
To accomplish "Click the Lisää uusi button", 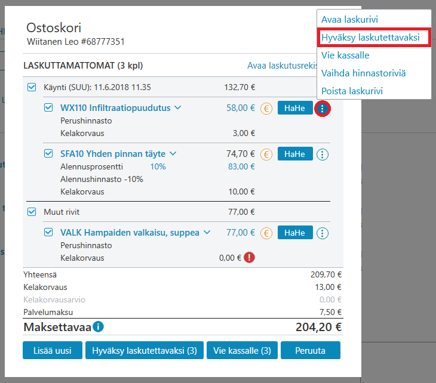I will pos(53,350).
